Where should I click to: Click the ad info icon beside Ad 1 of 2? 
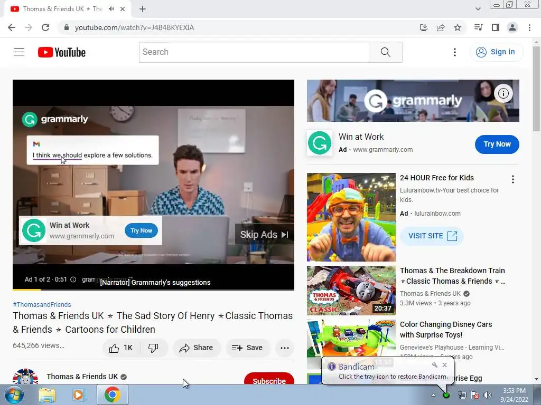click(x=73, y=279)
